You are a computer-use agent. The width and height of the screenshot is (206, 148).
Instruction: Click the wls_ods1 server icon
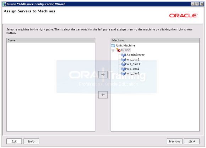click(x=123, y=59)
